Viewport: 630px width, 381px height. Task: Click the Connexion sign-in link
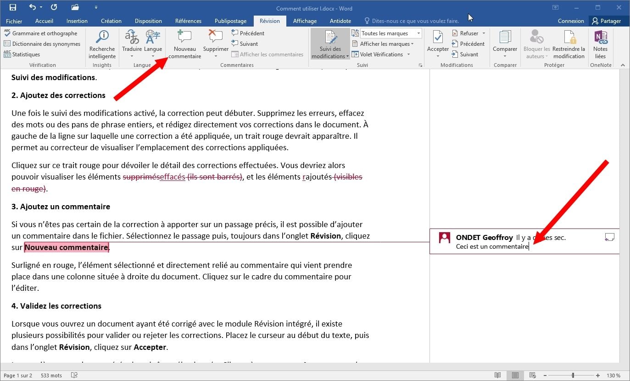571,21
